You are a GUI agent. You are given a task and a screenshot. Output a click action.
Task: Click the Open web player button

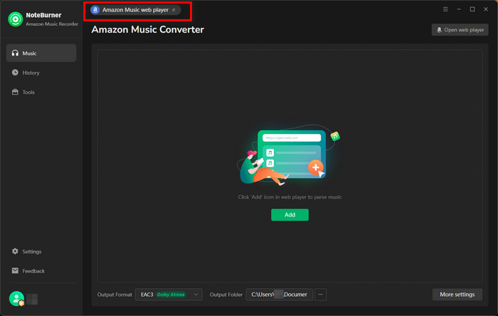460,30
